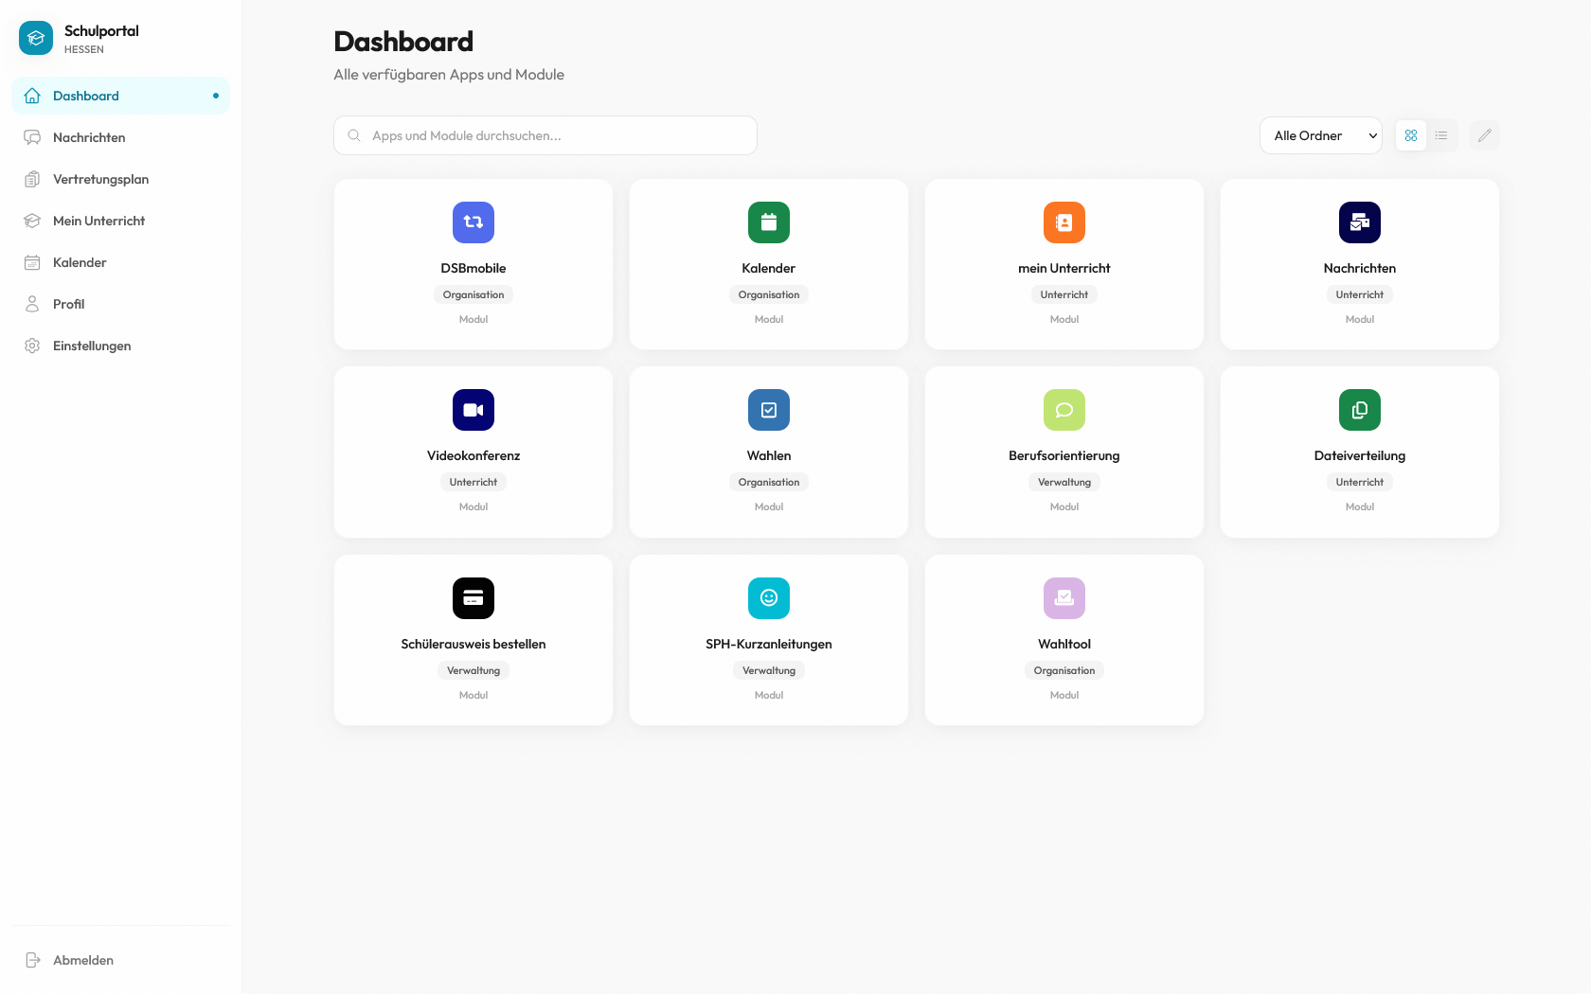This screenshot has width=1591, height=994.
Task: Click the Dateiverteilung card title
Action: click(1360, 455)
